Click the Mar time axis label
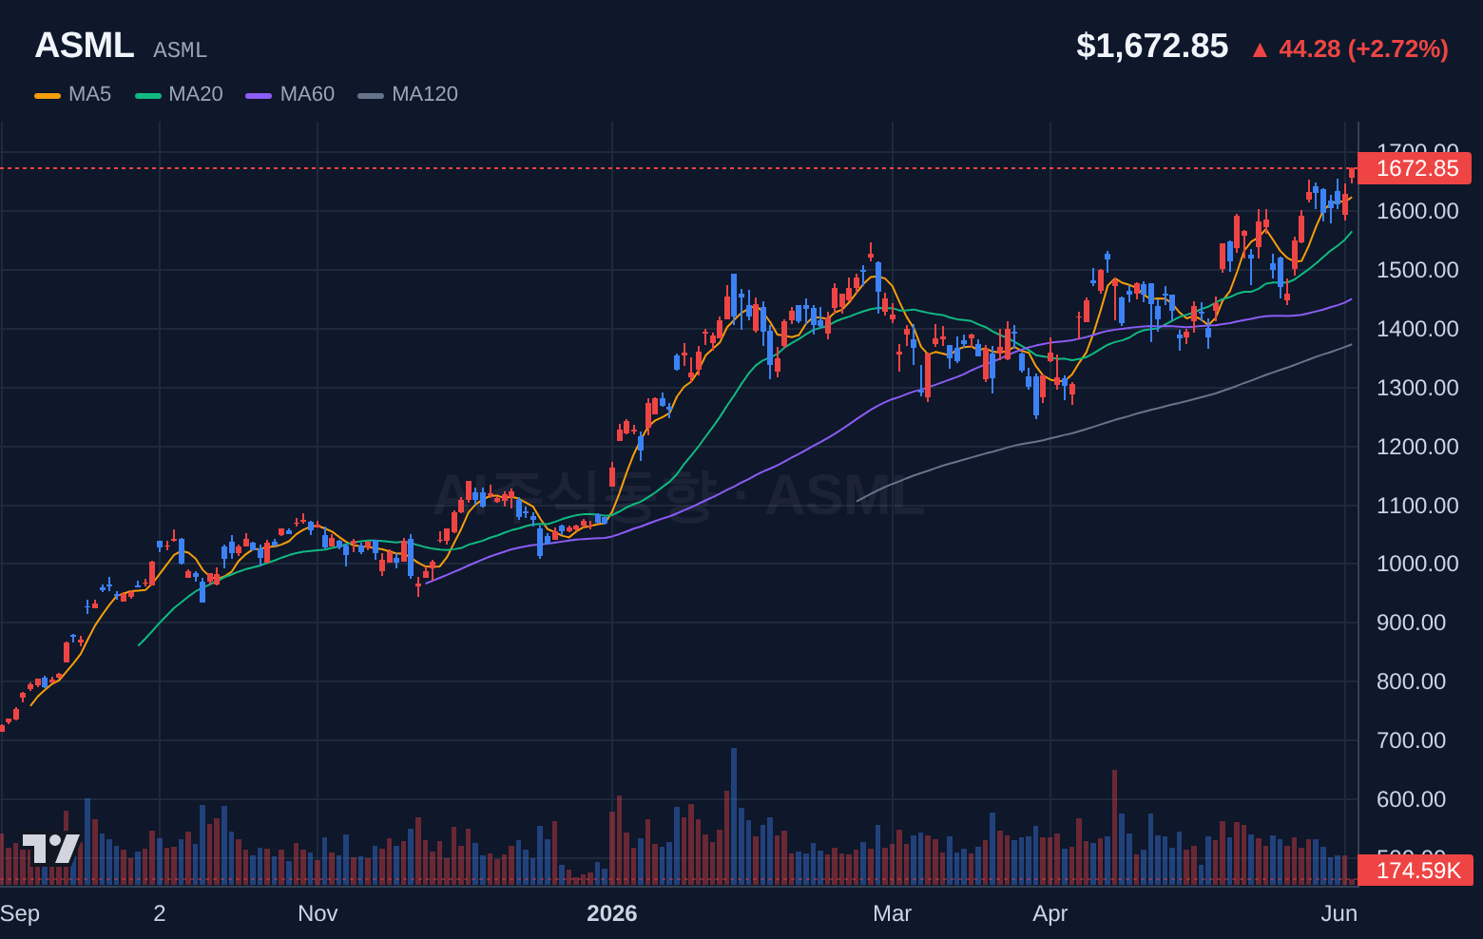 892,913
